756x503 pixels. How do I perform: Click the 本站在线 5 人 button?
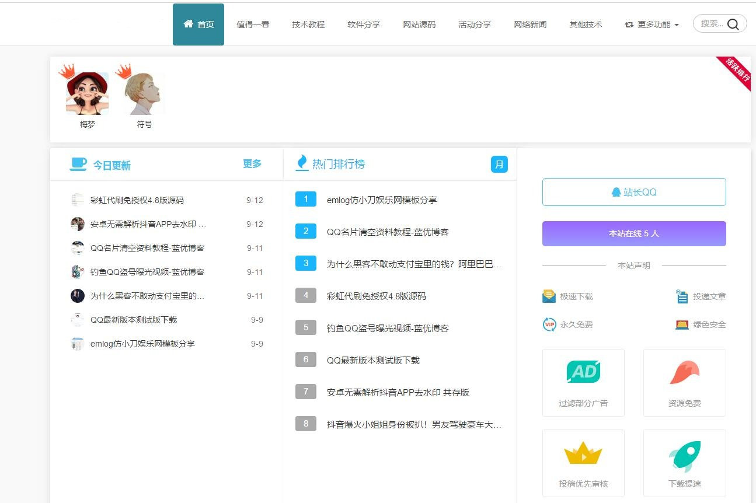pos(634,233)
